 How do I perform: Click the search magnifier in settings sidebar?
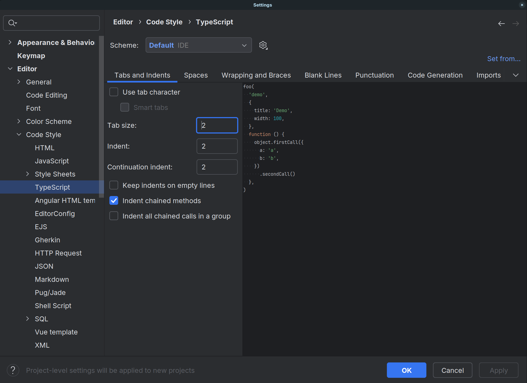[x=12, y=23]
